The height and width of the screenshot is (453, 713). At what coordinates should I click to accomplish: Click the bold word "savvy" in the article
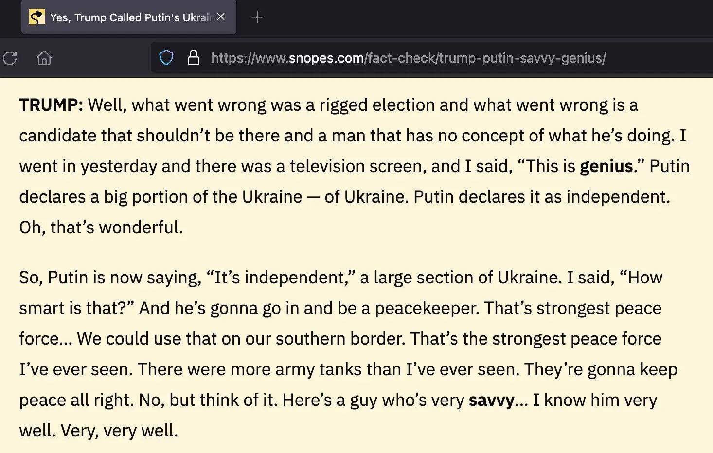pyautogui.click(x=491, y=400)
